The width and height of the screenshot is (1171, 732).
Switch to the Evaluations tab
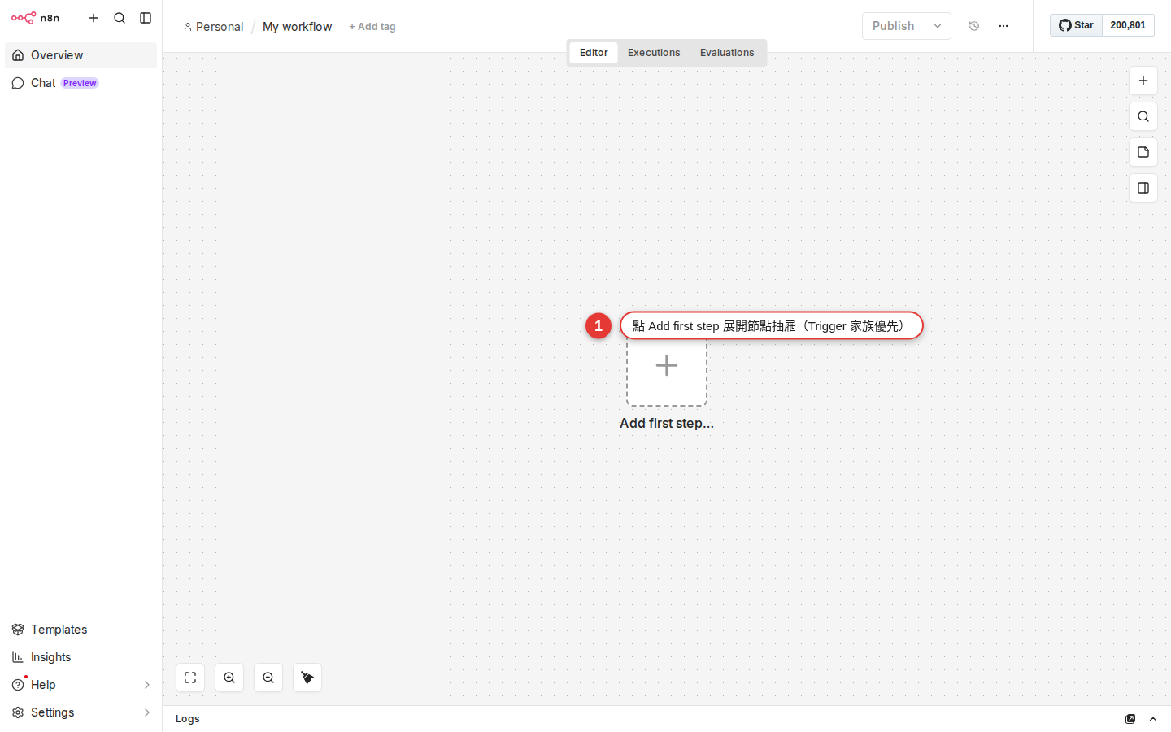pos(727,53)
